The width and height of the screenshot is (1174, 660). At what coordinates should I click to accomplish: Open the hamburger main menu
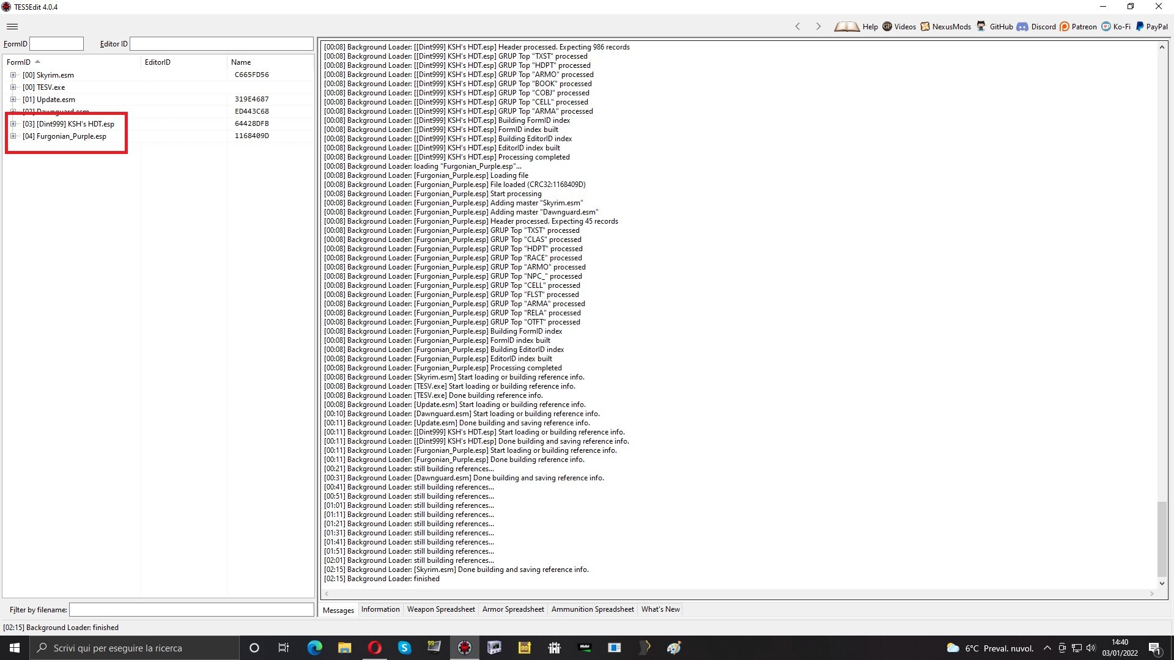click(x=12, y=26)
